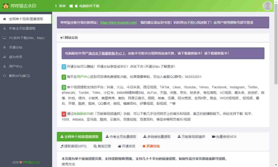Click thumbs-up icon beside 成为会员
278x167 pixels.
pyautogui.click(x=4, y=57)
